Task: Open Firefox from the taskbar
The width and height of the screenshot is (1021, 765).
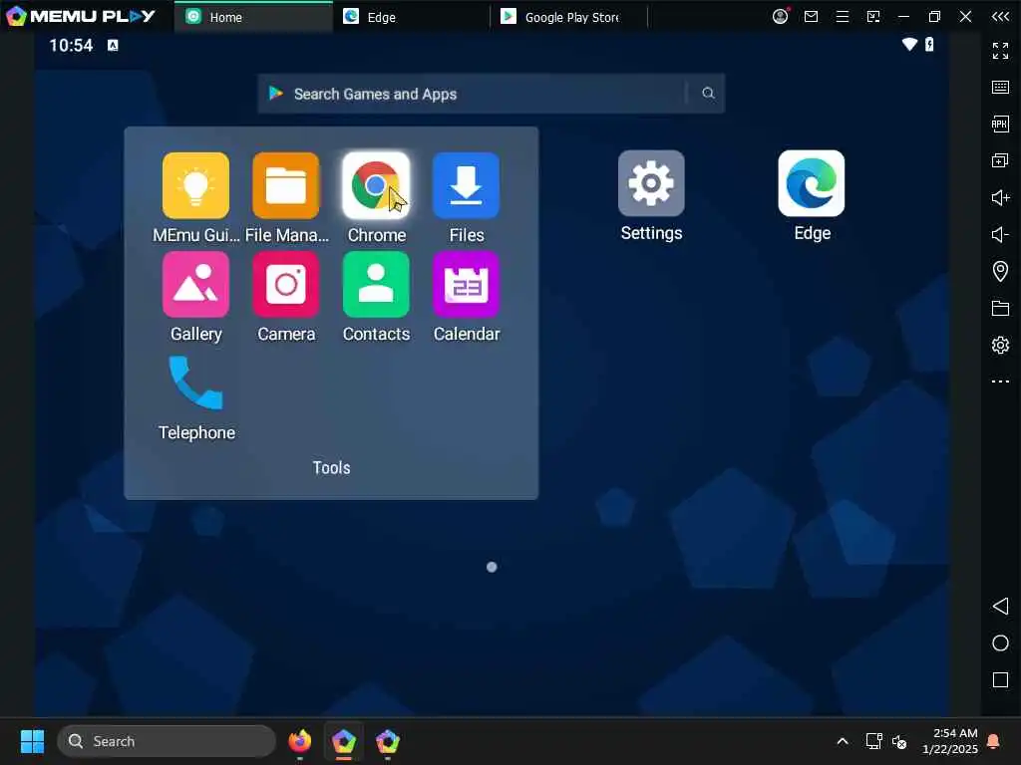Action: (299, 741)
